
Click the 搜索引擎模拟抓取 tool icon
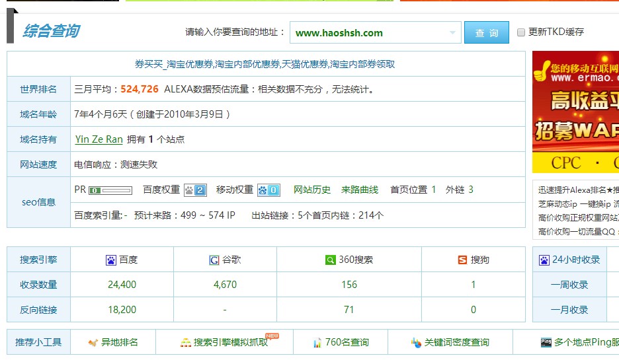tap(186, 342)
